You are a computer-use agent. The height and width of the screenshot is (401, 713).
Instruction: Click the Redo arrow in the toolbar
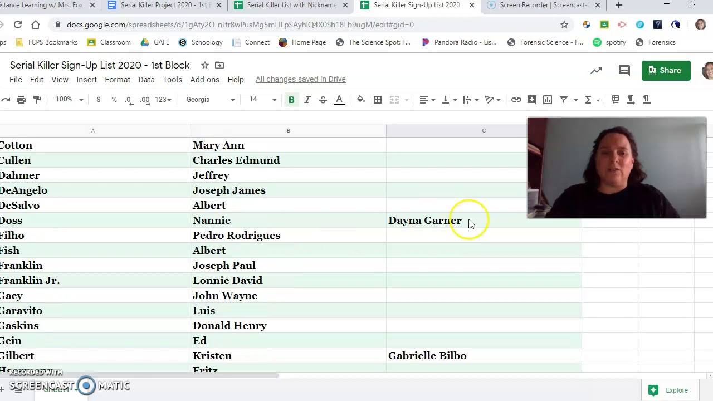tap(6, 100)
